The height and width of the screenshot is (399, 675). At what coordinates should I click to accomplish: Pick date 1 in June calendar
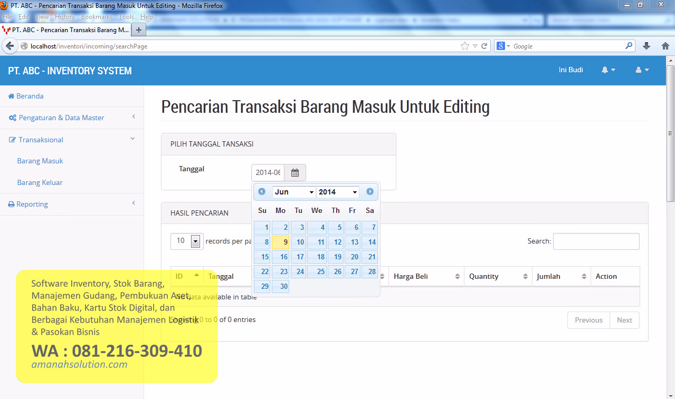coord(262,228)
